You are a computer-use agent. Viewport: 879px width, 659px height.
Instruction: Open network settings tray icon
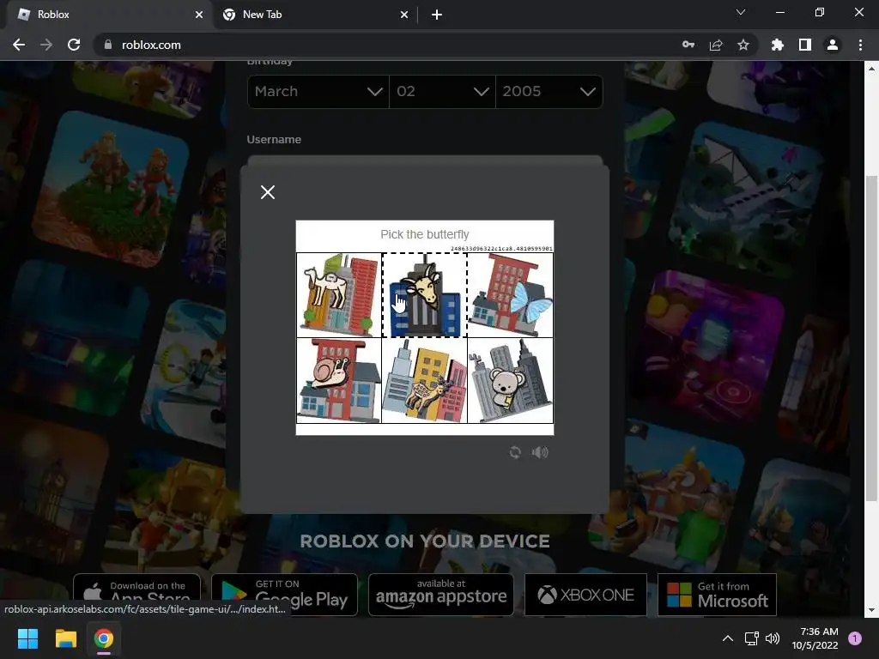pyautogui.click(x=751, y=638)
